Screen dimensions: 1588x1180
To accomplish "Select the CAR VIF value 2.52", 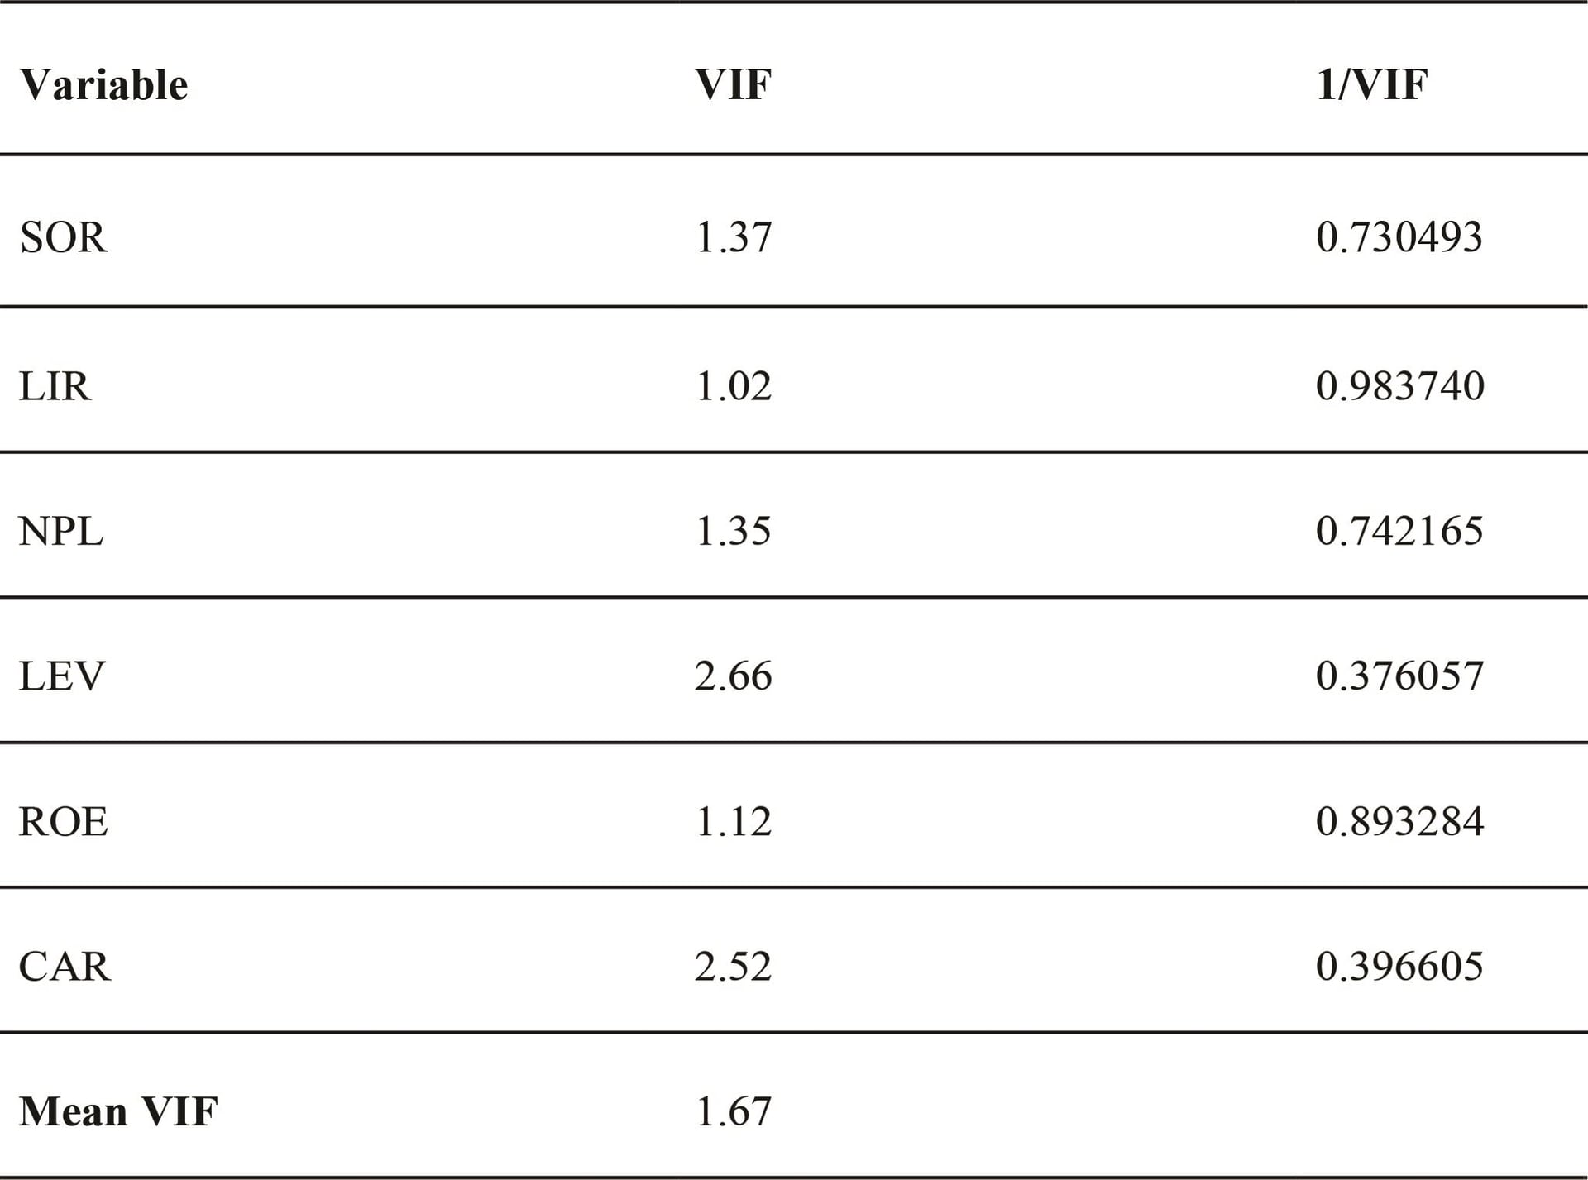I will [733, 966].
